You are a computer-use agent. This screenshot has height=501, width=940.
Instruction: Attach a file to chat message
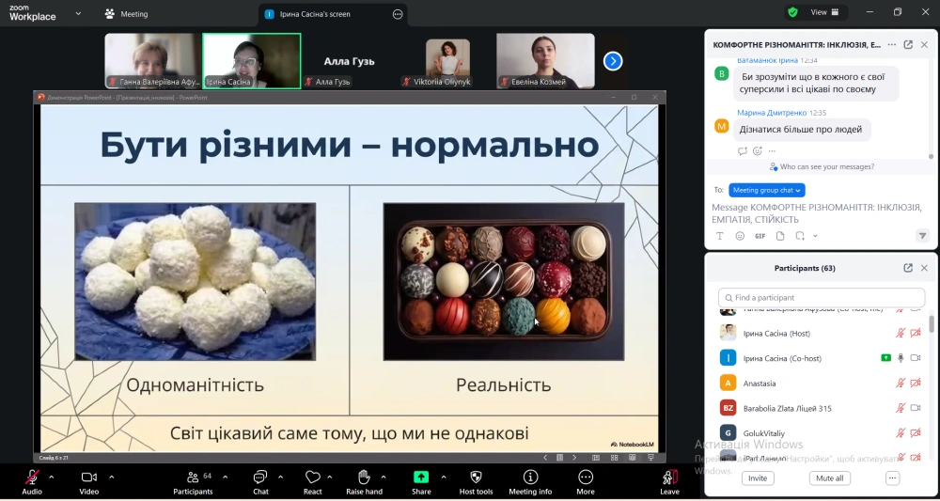tap(780, 236)
